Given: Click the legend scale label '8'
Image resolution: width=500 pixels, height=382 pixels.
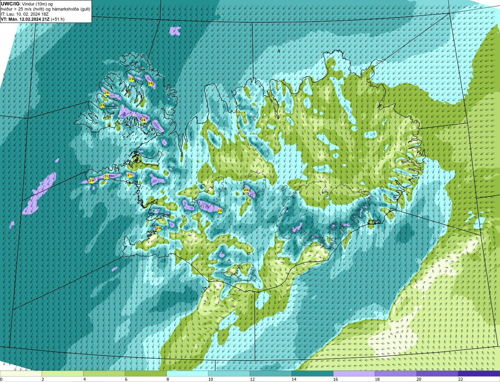Looking at the screenshot, I should 168,379.
